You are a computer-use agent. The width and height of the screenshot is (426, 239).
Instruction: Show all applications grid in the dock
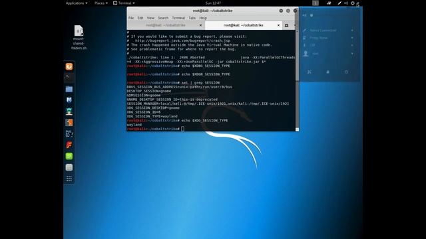pyautogui.click(x=69, y=179)
